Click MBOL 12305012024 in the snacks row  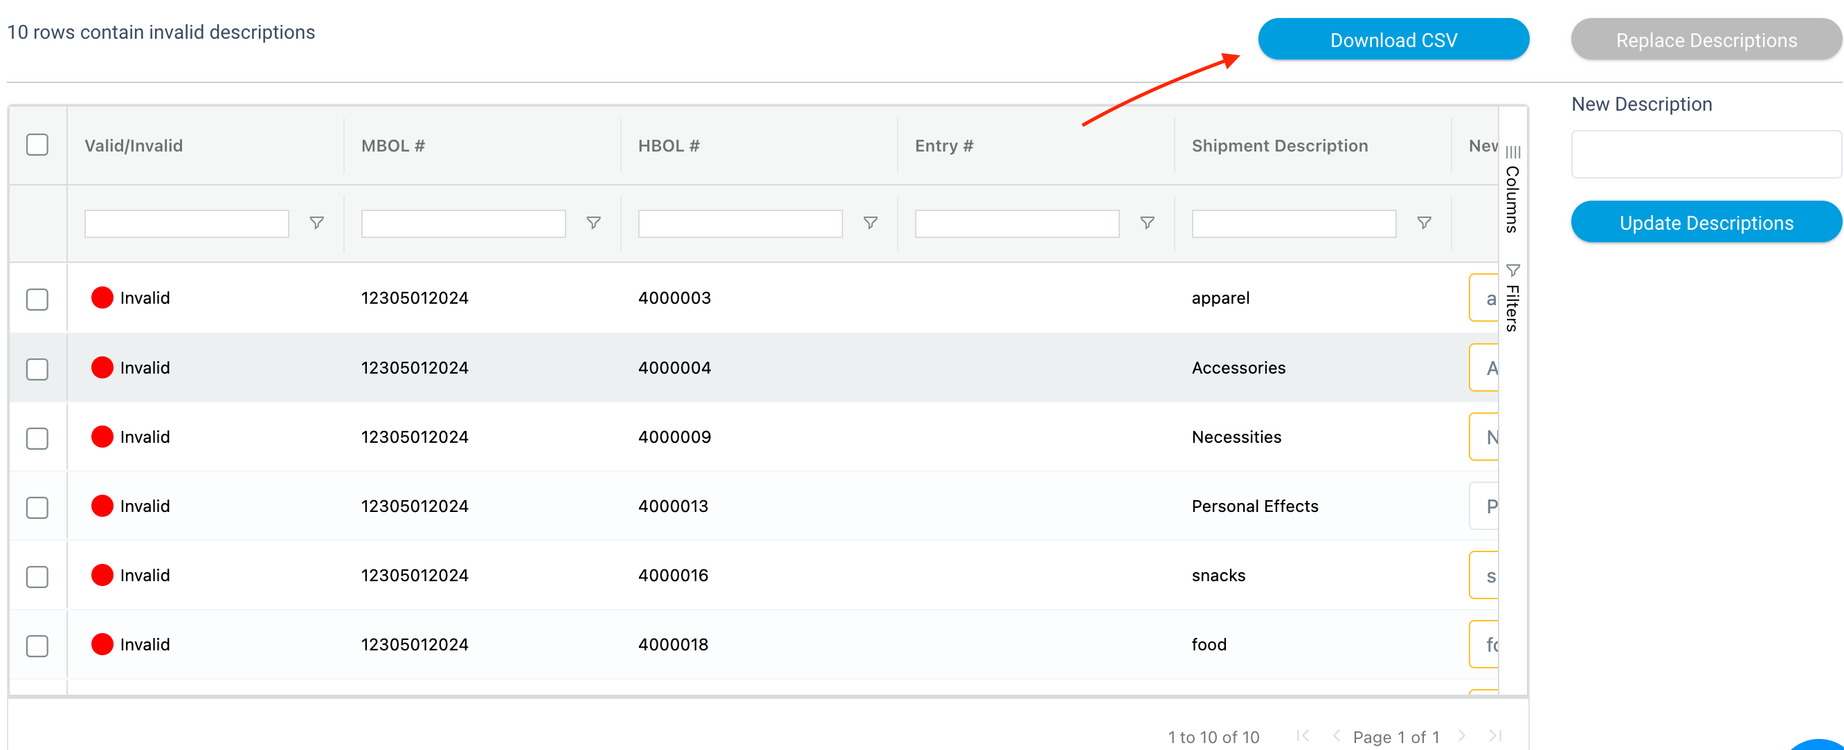[415, 576]
